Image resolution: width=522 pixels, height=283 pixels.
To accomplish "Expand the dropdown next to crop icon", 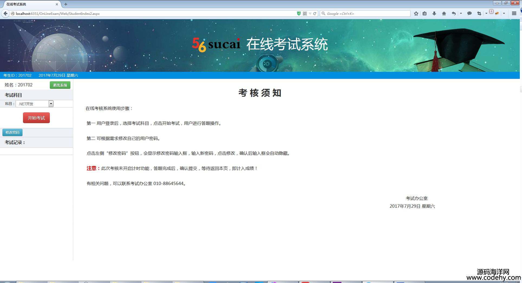I will click(486, 14).
